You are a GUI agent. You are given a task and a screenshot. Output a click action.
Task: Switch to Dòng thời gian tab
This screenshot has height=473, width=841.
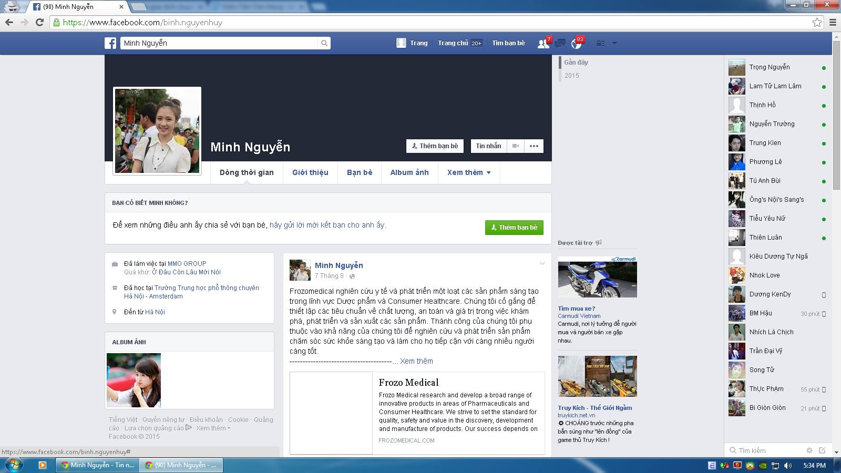[247, 172]
